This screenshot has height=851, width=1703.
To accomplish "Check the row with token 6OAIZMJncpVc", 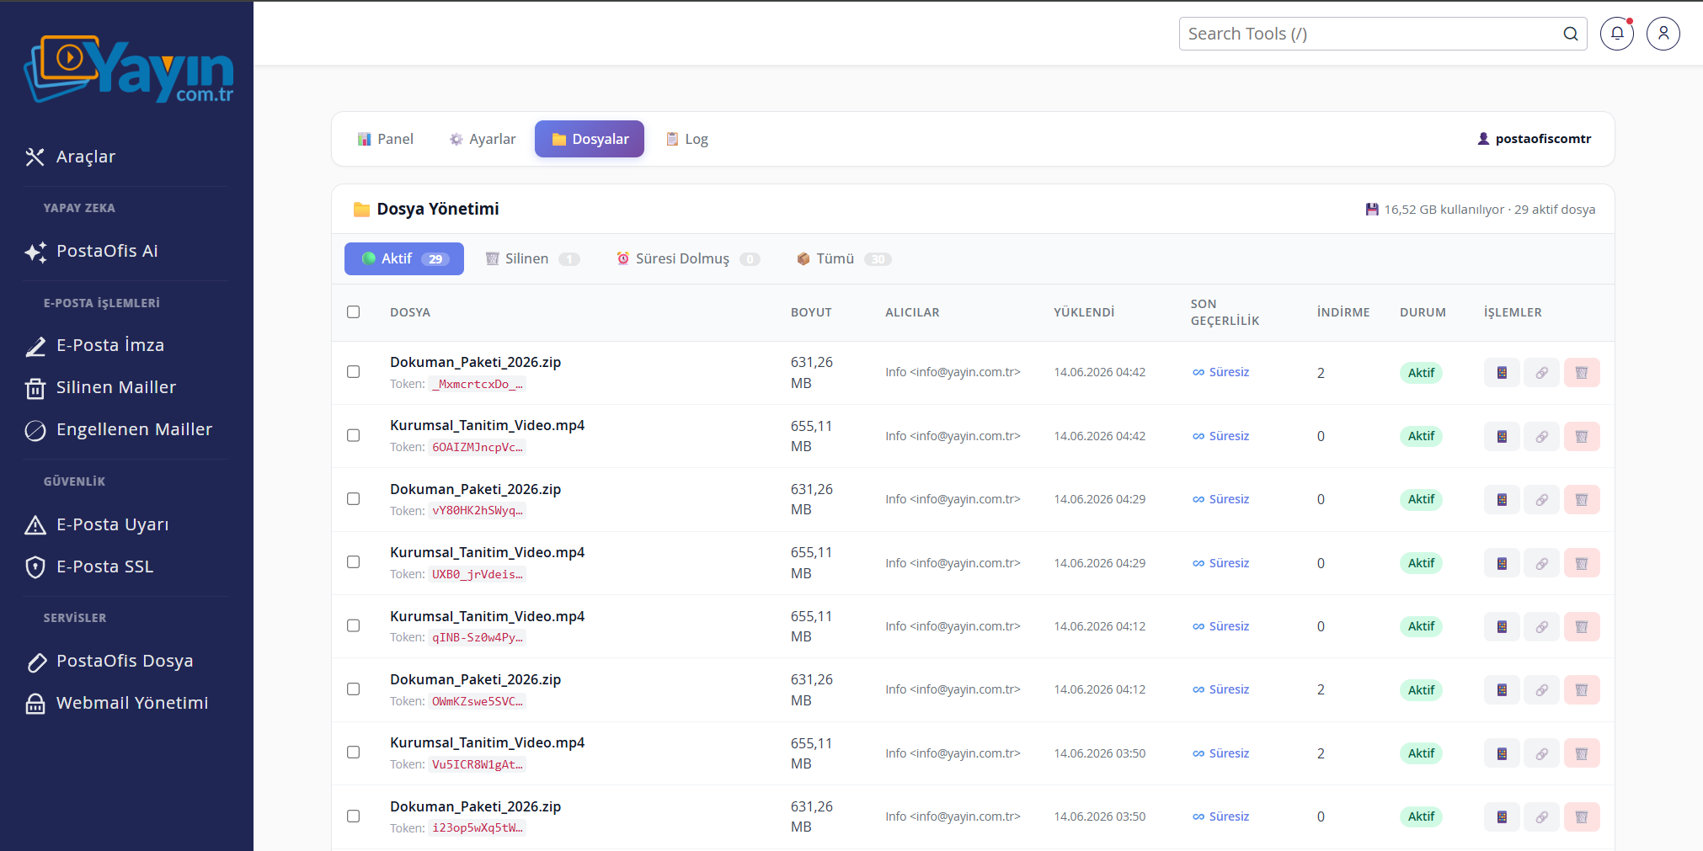I will pyautogui.click(x=354, y=435).
